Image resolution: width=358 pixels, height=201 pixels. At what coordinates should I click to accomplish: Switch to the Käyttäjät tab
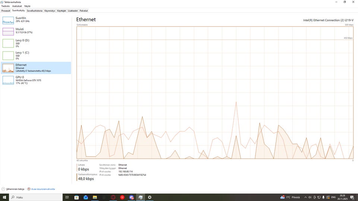[62, 11]
